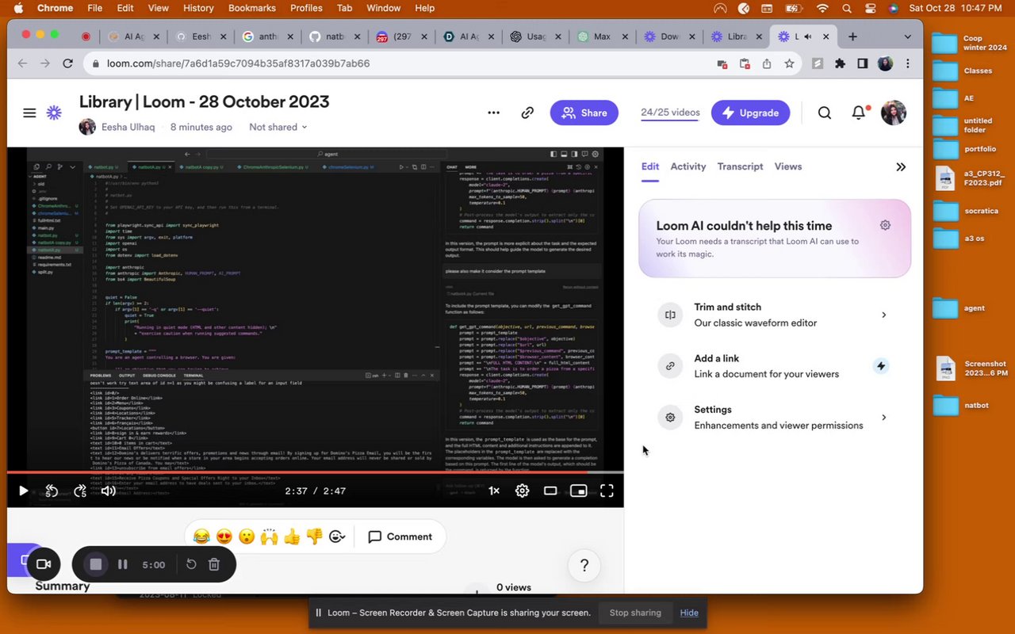
Task: Open the three-dot more options menu
Action: pos(493,113)
